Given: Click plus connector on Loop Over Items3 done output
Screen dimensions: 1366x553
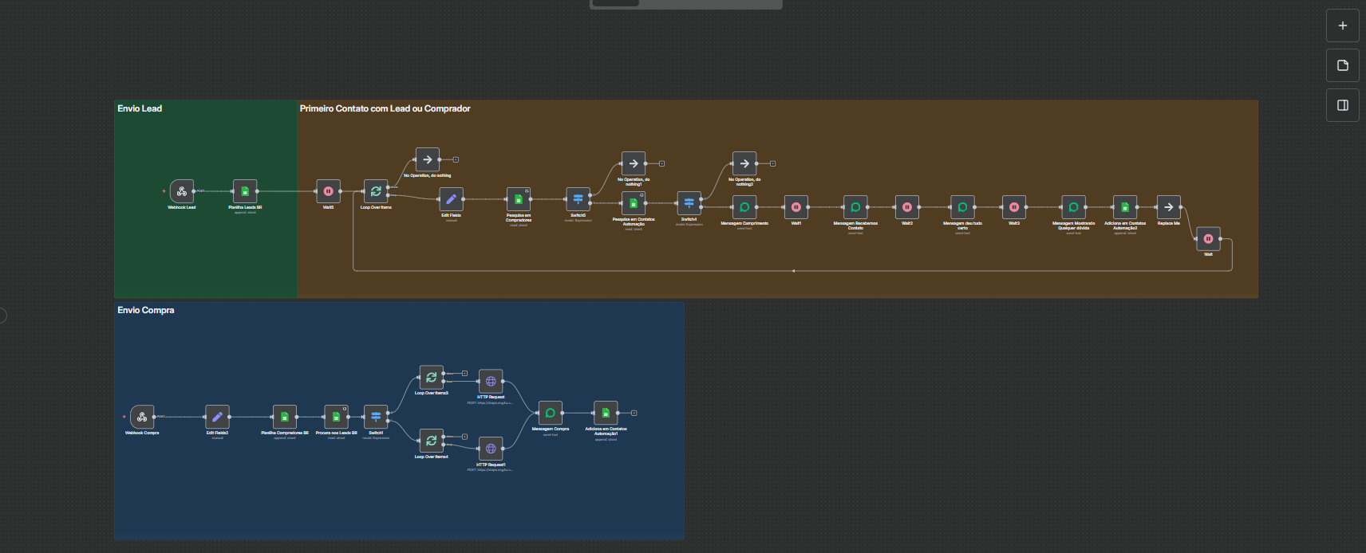Looking at the screenshot, I should [464, 373].
